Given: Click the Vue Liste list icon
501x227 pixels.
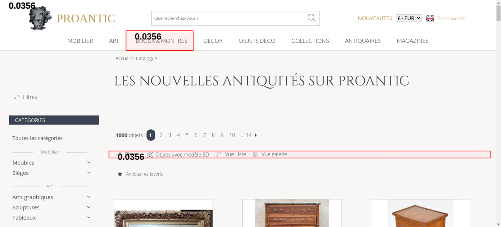Looking at the screenshot, I should coord(219,154).
